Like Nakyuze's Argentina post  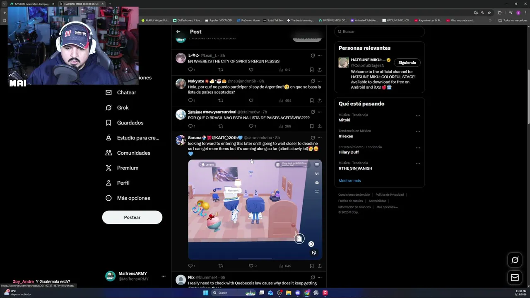251,100
